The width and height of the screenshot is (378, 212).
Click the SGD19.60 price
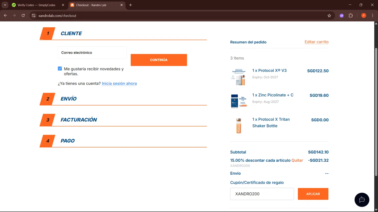tap(319, 95)
